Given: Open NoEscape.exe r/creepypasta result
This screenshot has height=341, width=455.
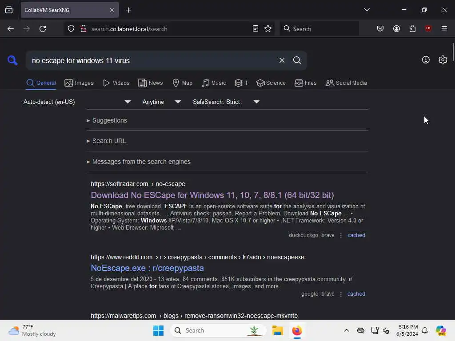Looking at the screenshot, I should (147, 268).
